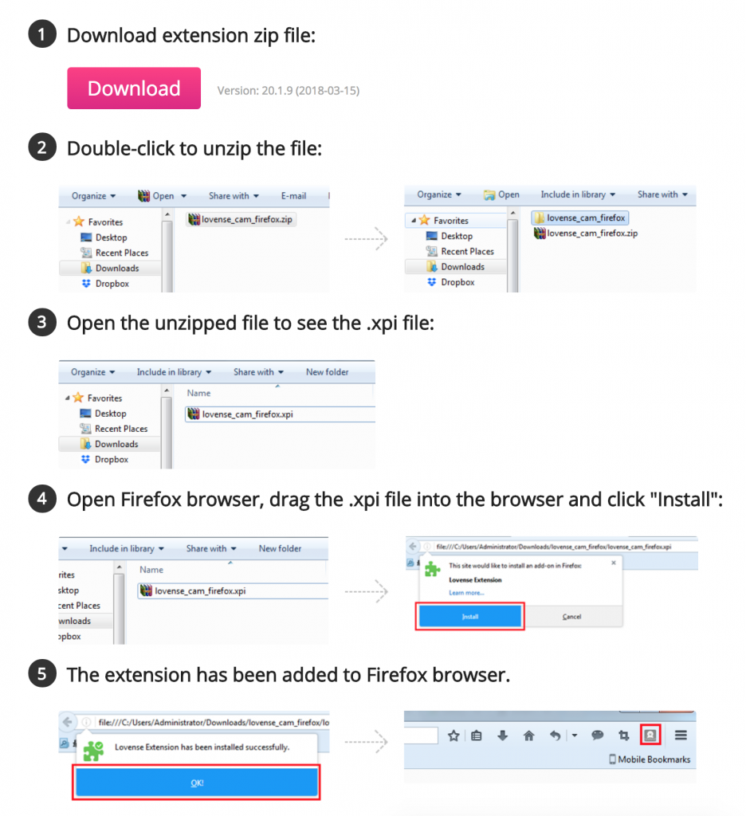Click the chat bubble icon in Firefox toolbar
The height and width of the screenshot is (816, 746).
coord(597,736)
